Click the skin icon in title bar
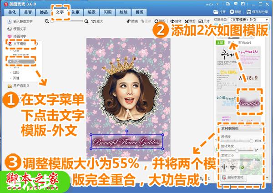Viewport: 273px width, 193px height. 228,4
